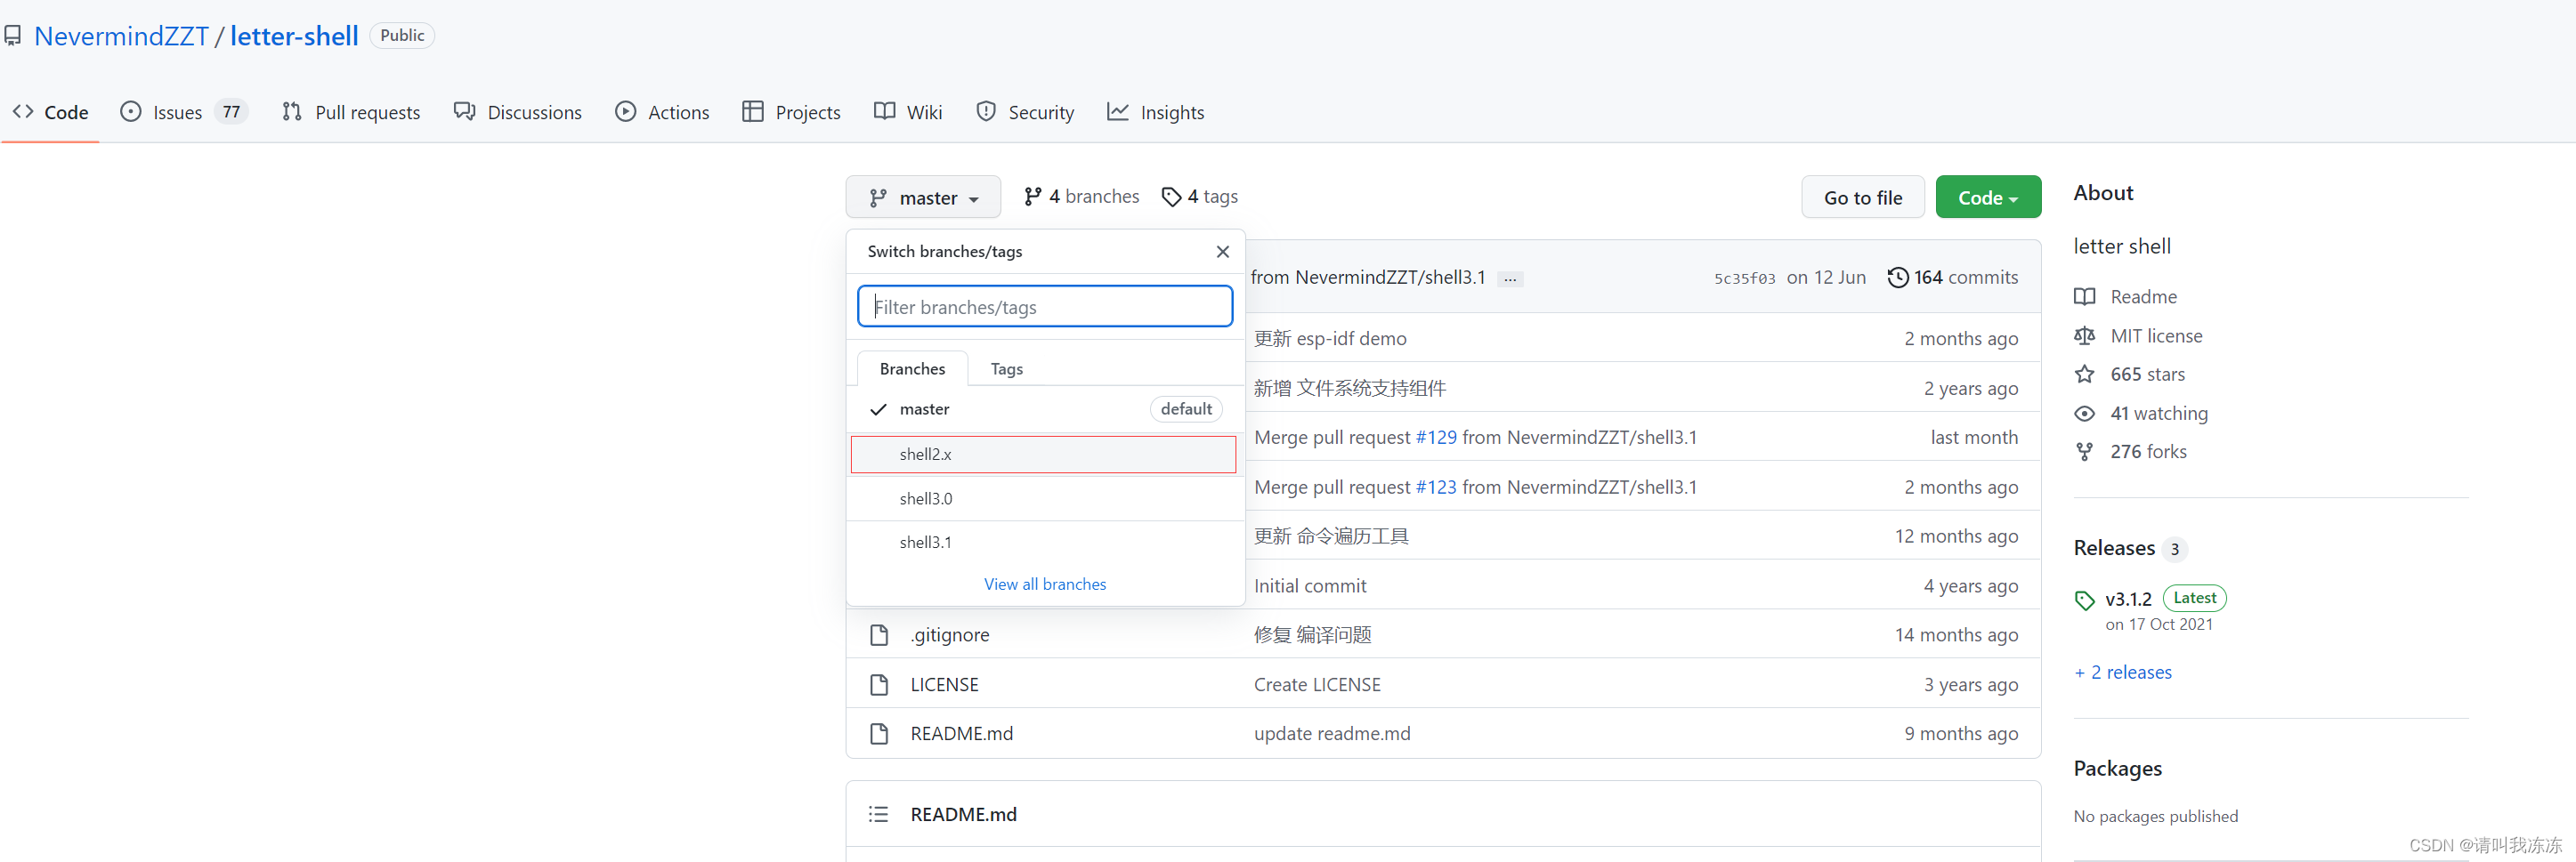Click the repository icon beside NevermindZZT
This screenshot has width=2576, height=862.
(x=13, y=36)
